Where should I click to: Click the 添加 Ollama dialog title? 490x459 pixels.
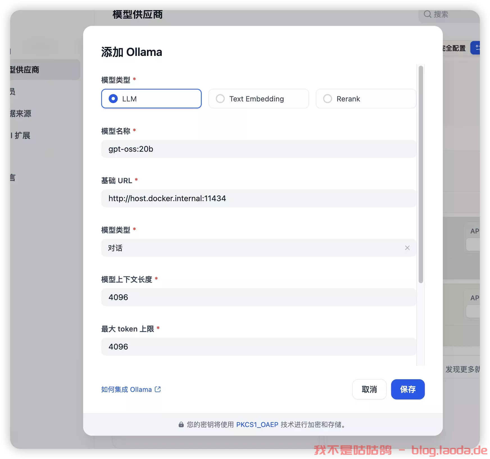click(x=131, y=52)
